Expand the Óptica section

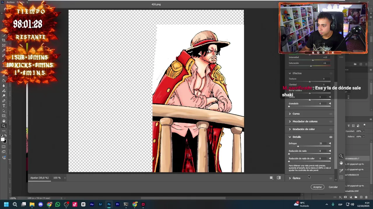(290, 178)
